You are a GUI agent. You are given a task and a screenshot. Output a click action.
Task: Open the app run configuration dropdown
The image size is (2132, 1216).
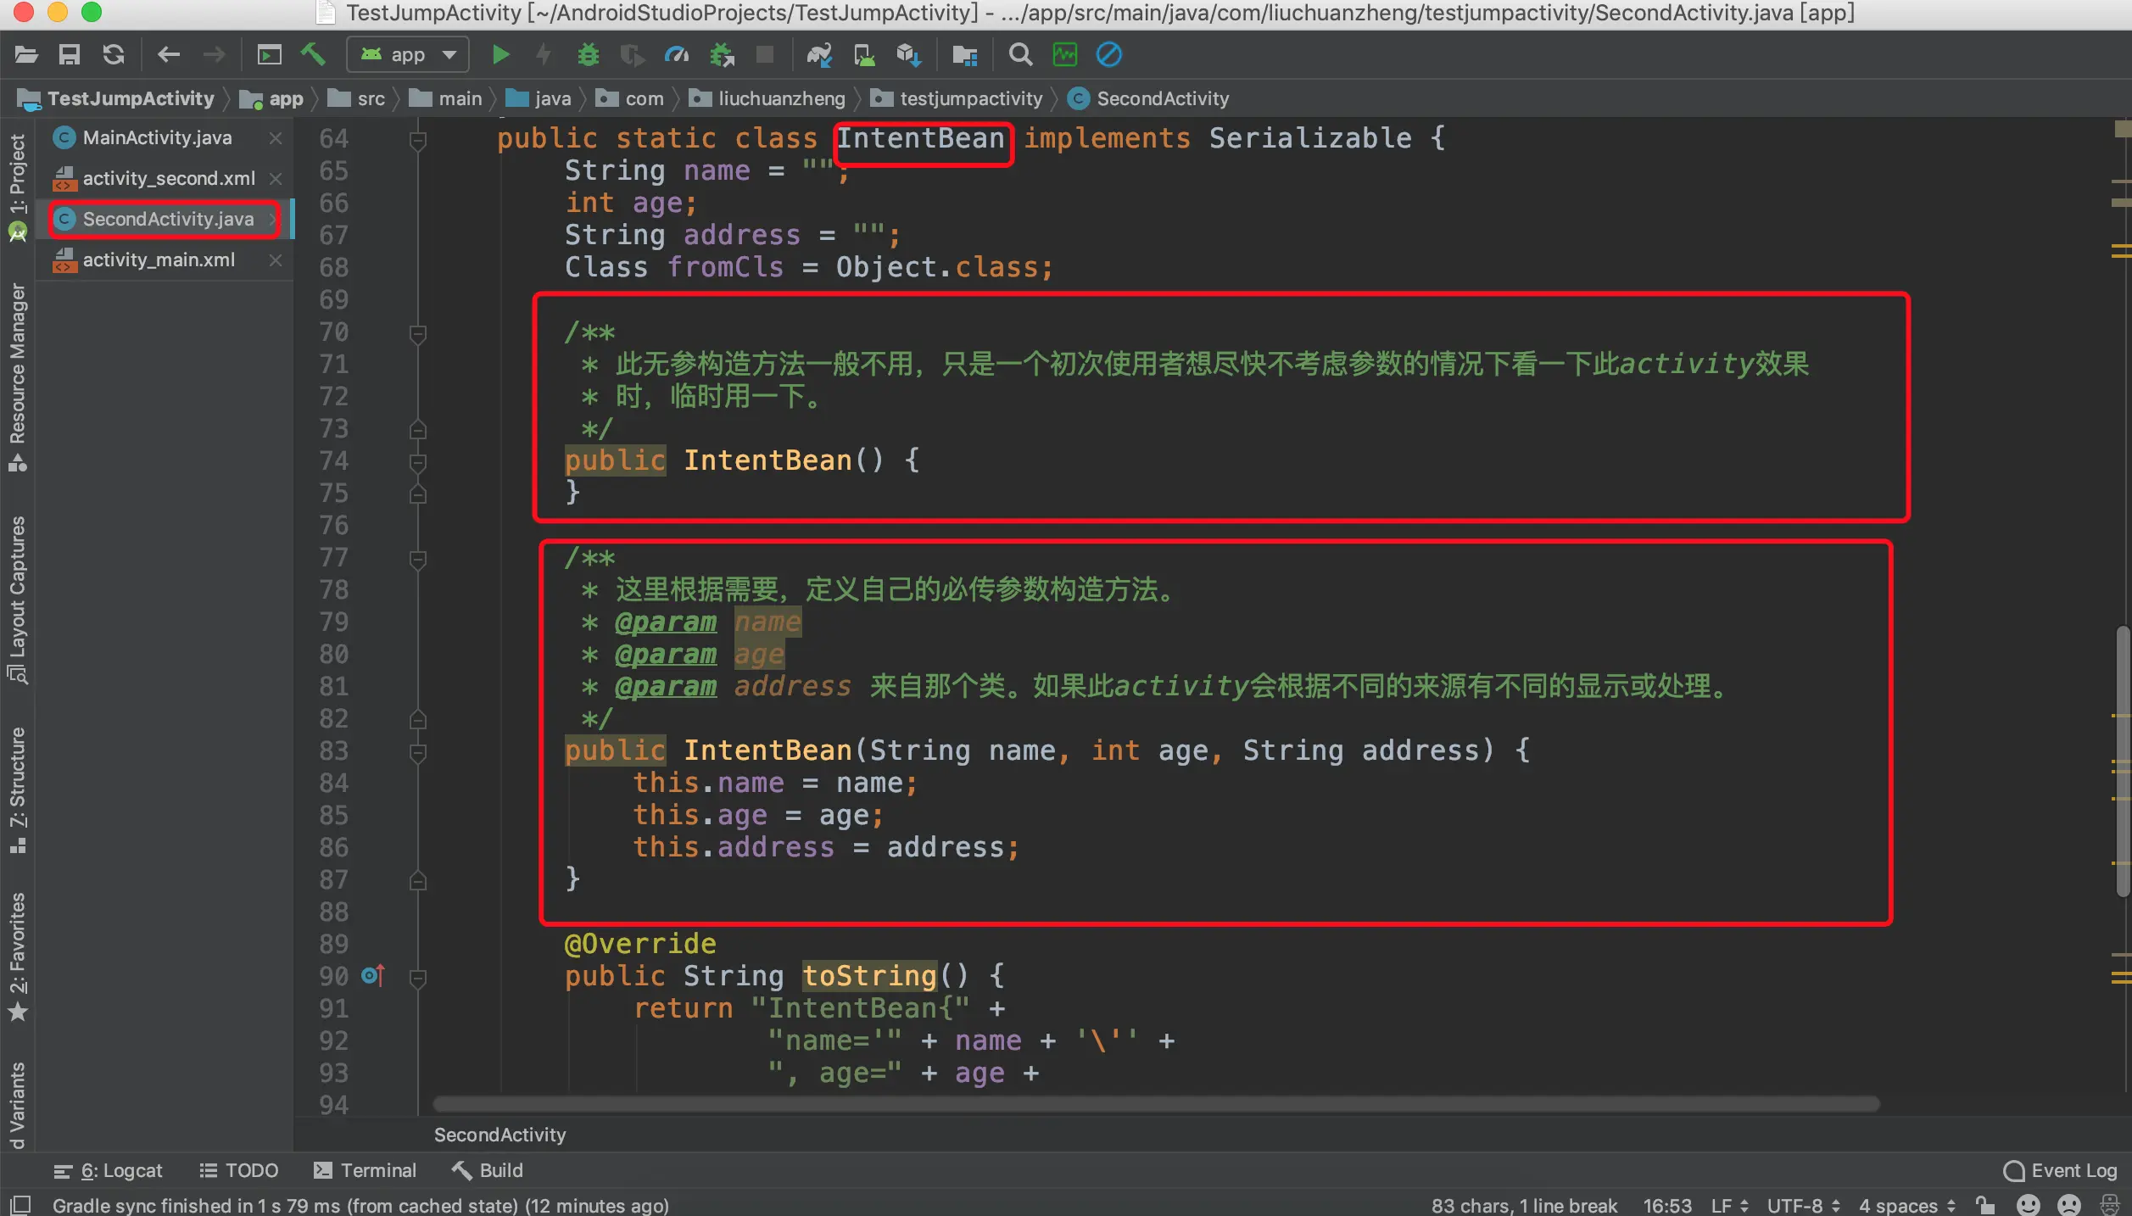[x=408, y=55]
